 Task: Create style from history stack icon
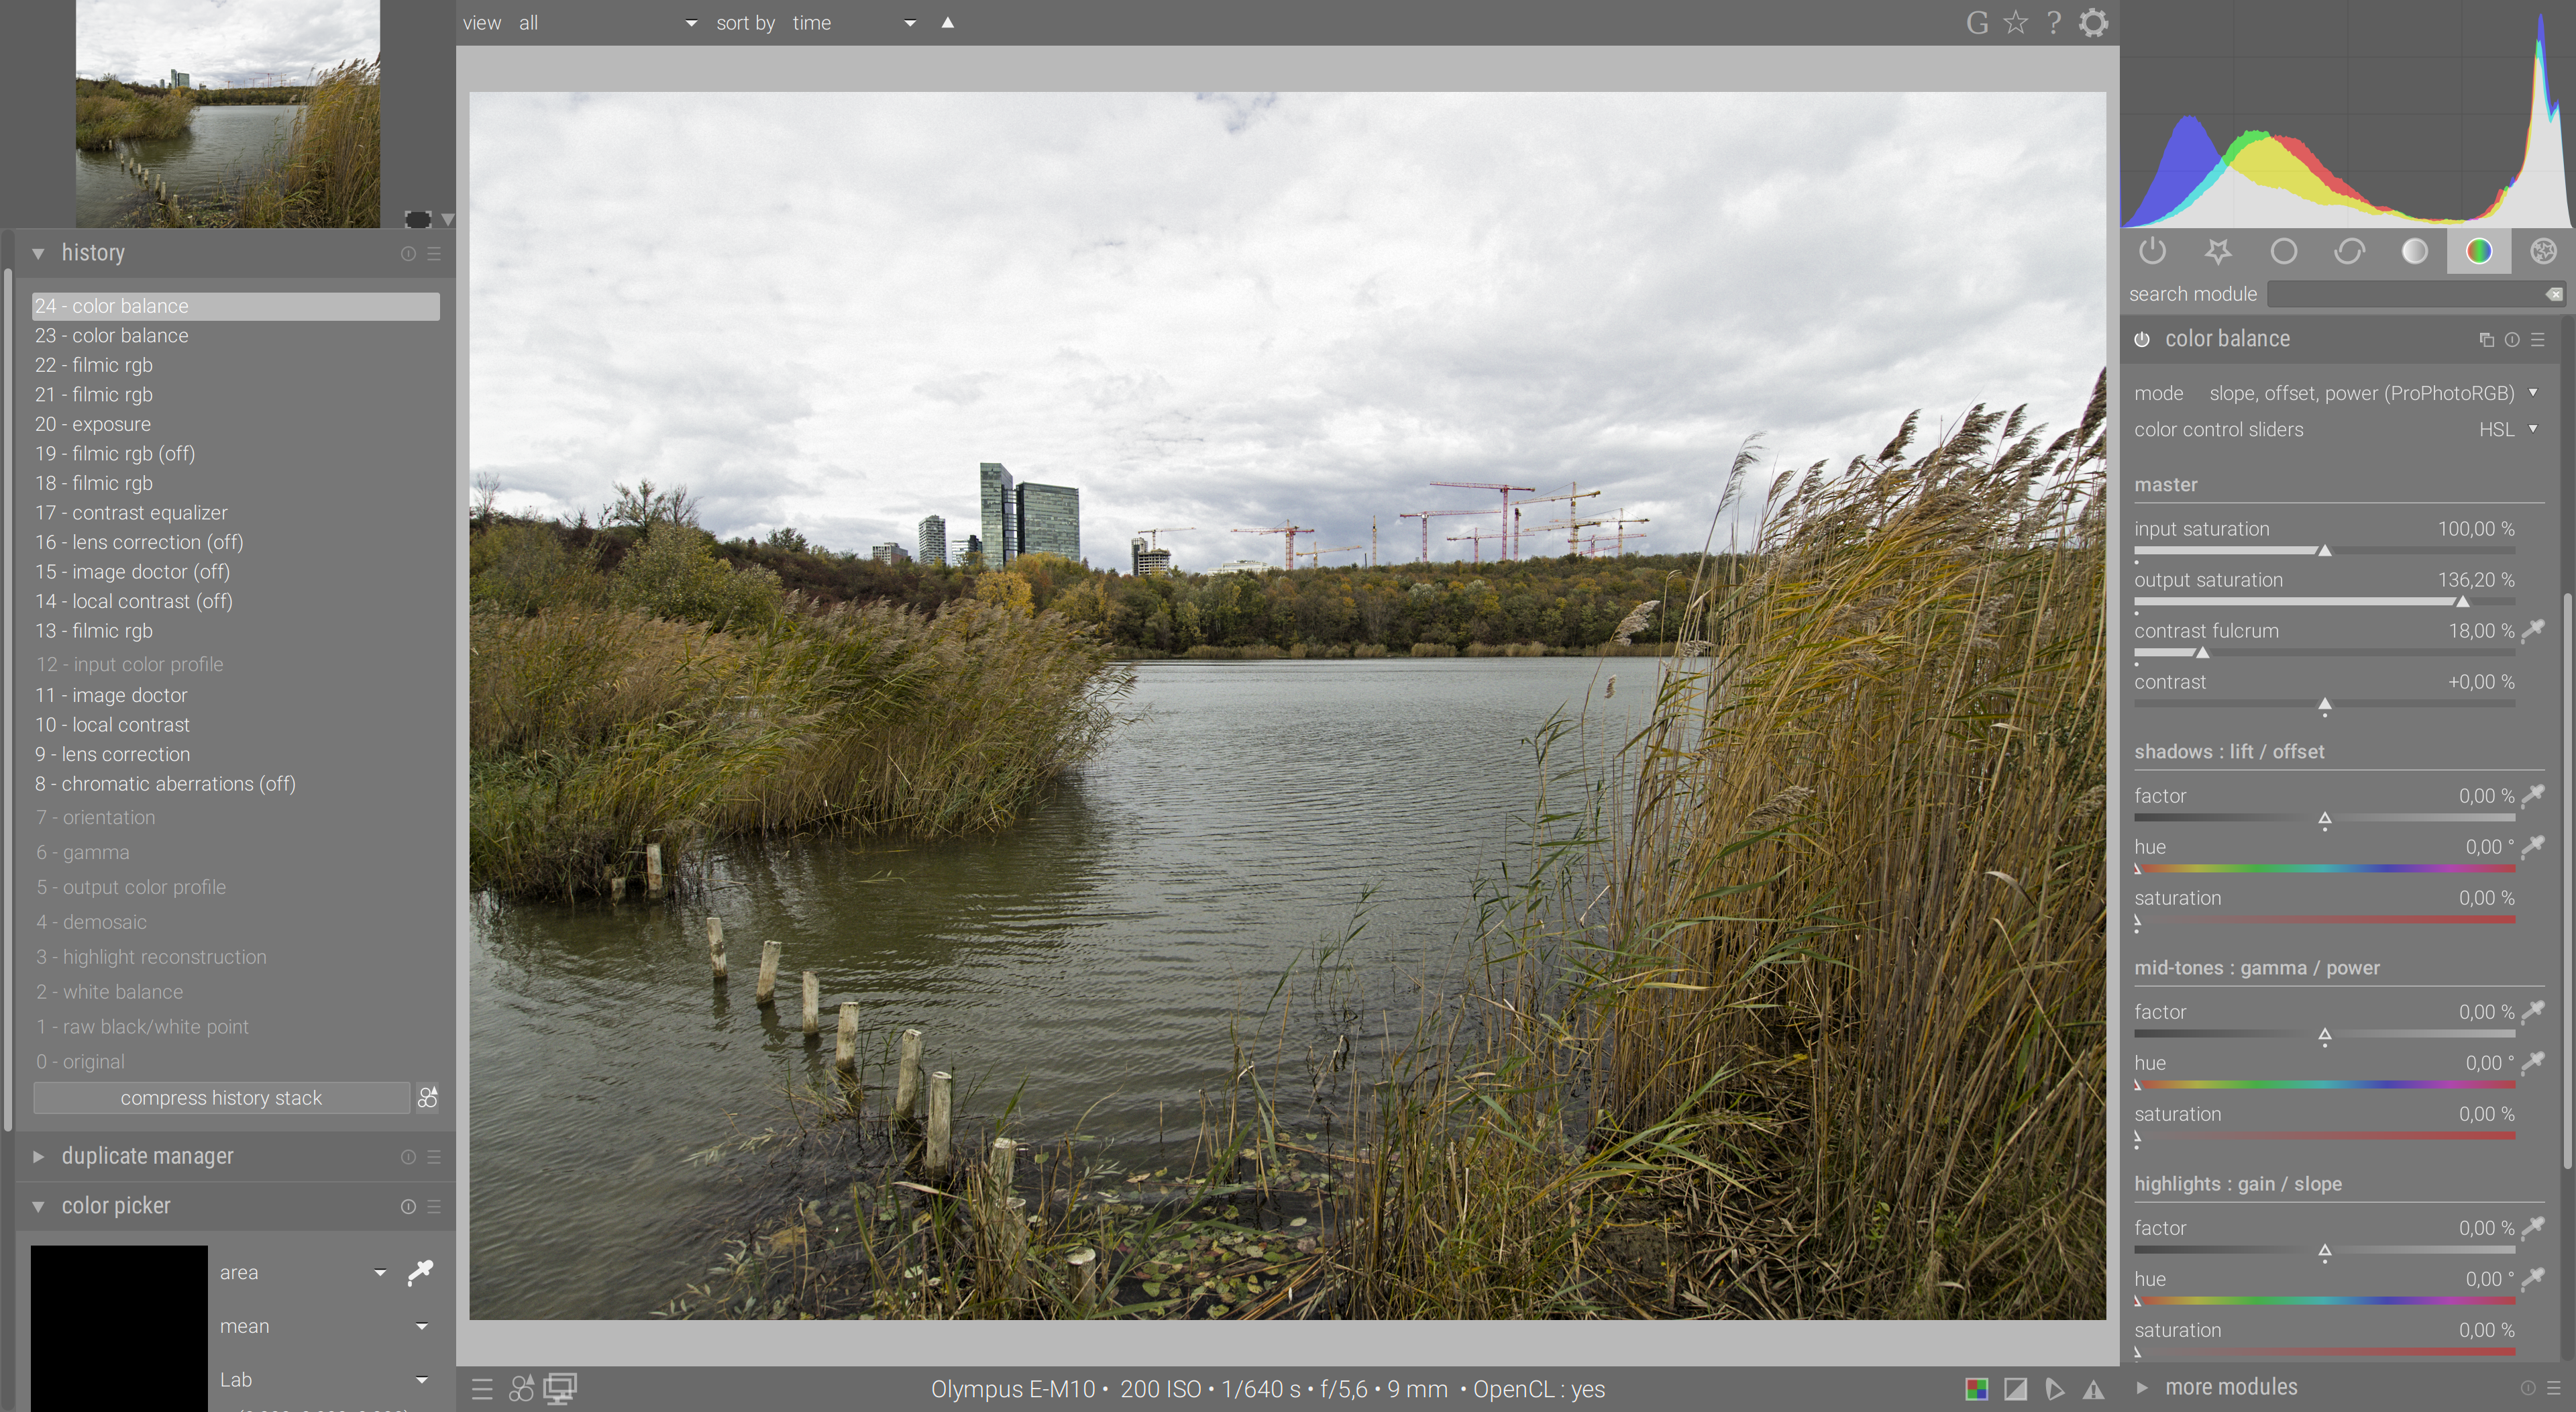tap(427, 1098)
